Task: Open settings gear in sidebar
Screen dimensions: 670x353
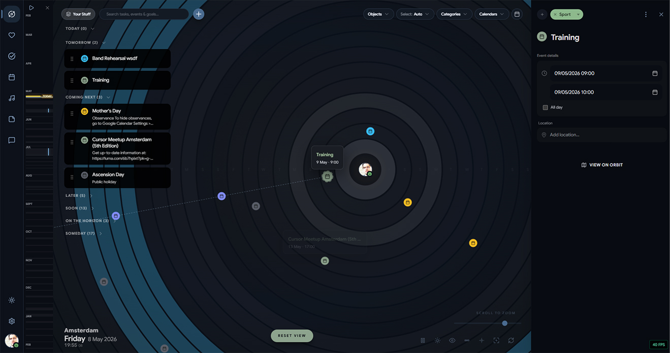Action: 12,321
